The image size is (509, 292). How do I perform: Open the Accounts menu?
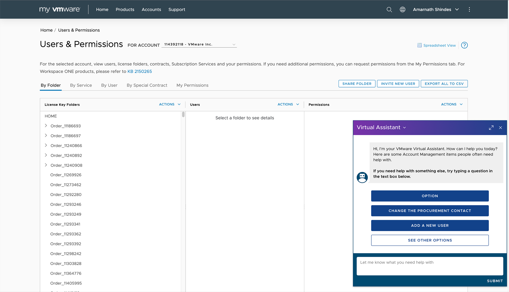(x=151, y=10)
